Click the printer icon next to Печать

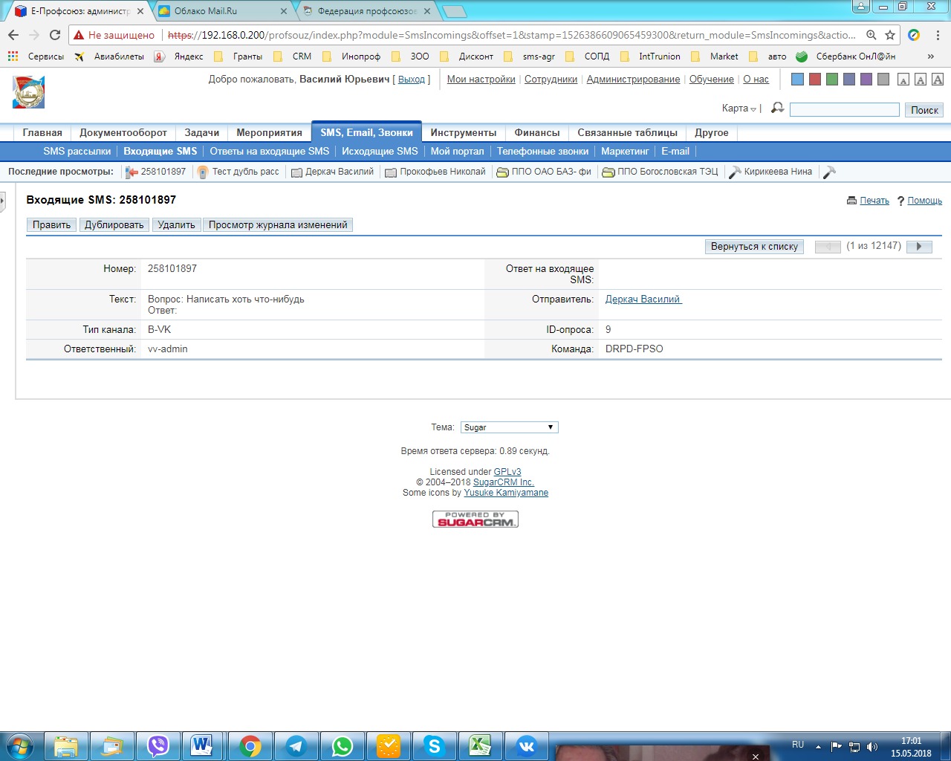coord(851,201)
